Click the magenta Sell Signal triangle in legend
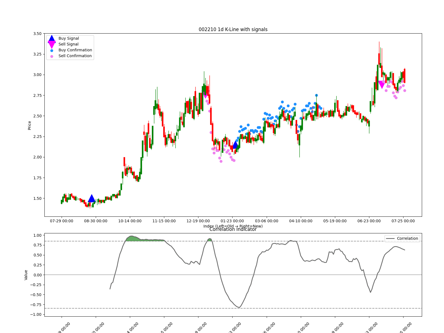444x333 pixels. point(52,45)
